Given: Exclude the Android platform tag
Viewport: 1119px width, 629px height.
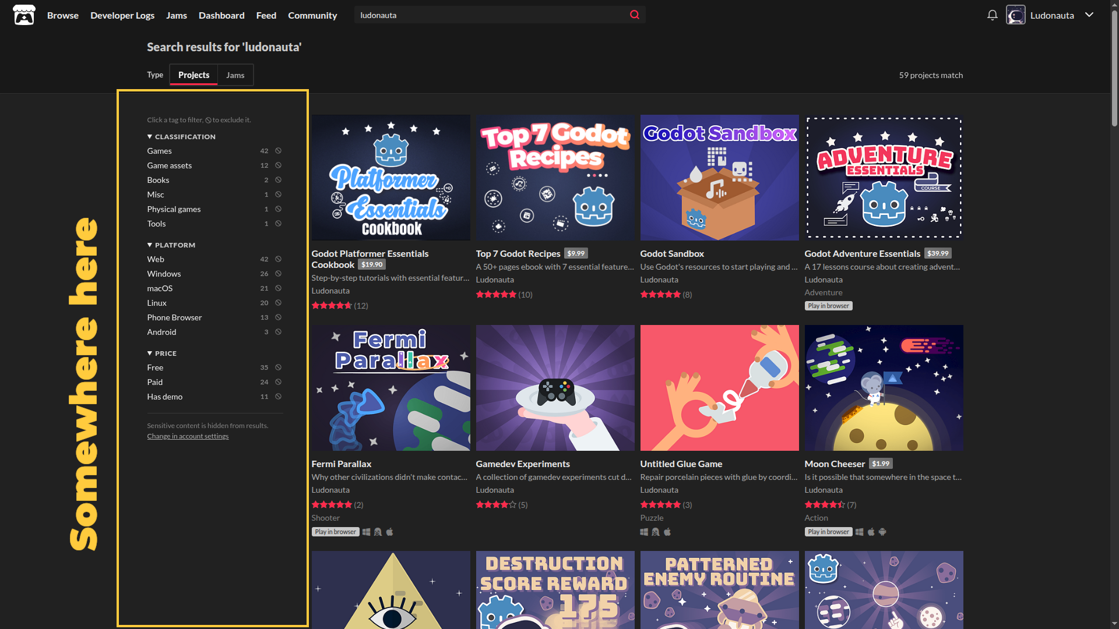Looking at the screenshot, I should [x=279, y=332].
